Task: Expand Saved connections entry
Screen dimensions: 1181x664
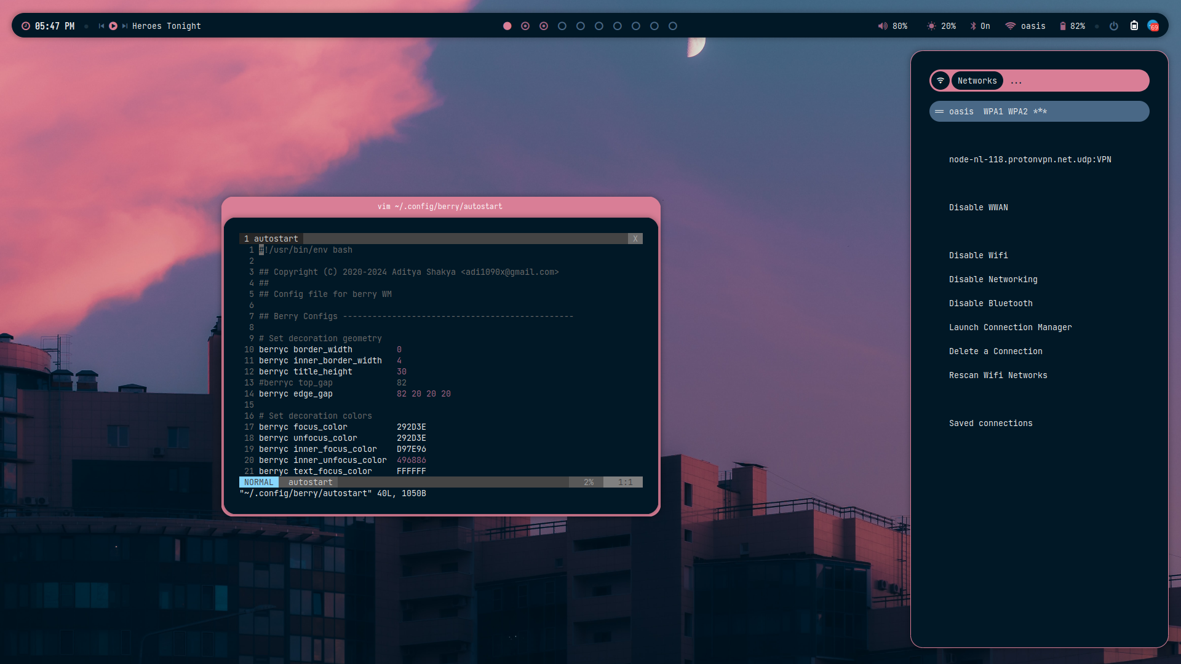Action: [x=990, y=423]
